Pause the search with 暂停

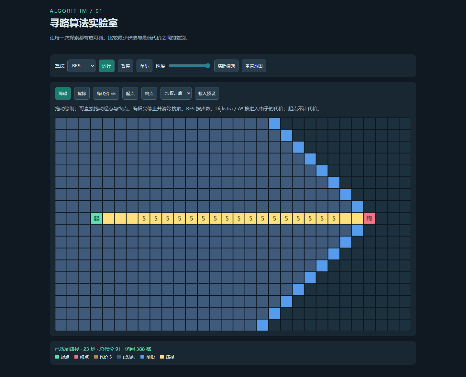126,66
